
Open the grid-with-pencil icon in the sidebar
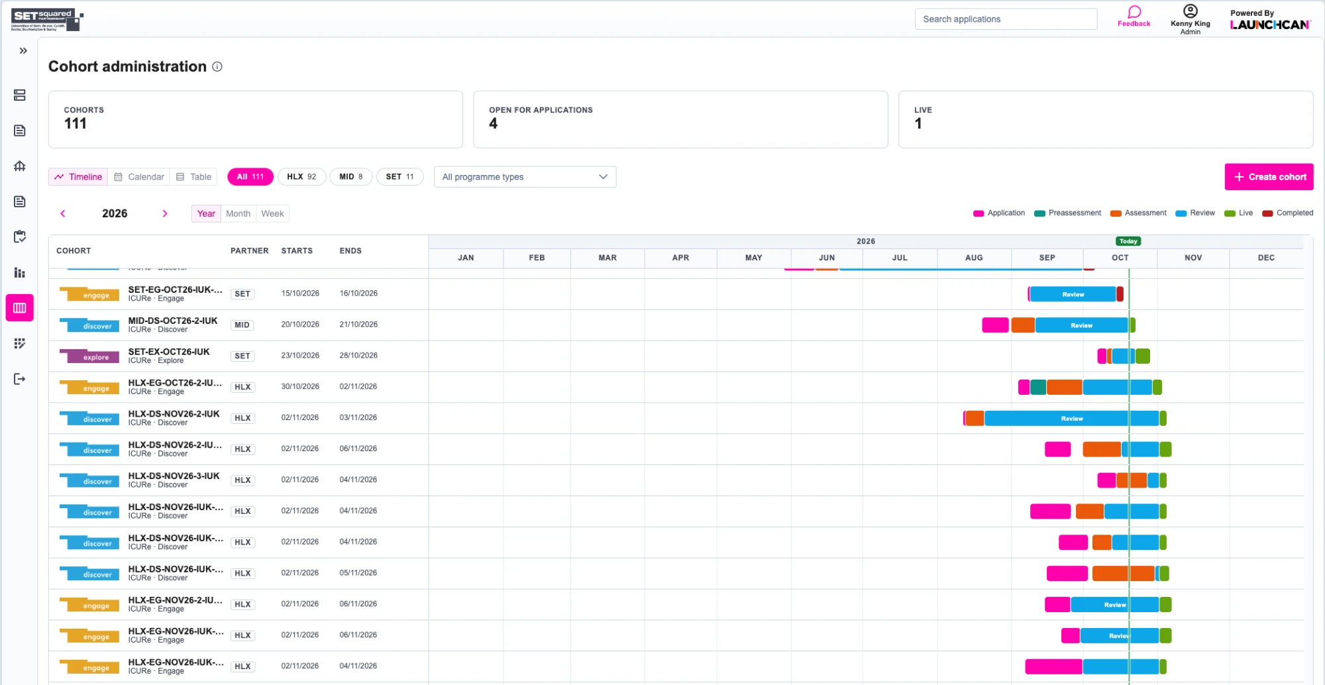[20, 343]
